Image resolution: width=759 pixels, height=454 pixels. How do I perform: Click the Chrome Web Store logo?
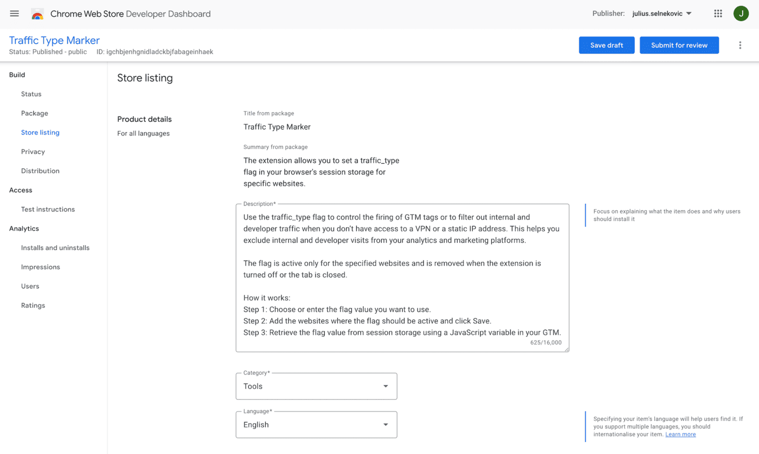(x=37, y=14)
